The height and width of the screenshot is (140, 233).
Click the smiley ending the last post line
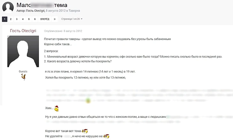point(106,136)
